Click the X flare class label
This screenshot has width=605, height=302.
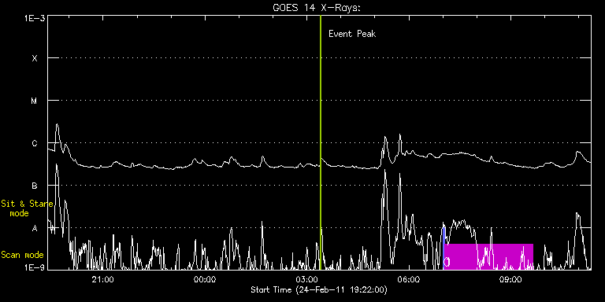pos(35,58)
